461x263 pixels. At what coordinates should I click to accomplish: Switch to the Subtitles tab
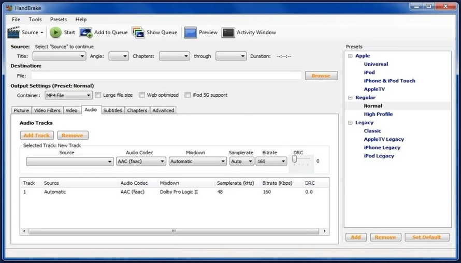coord(112,110)
